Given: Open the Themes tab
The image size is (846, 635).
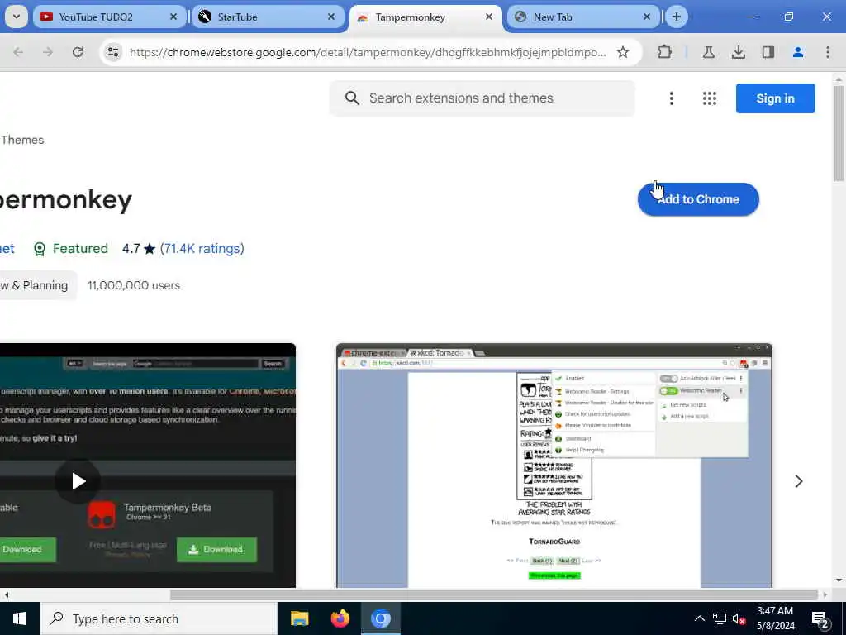Looking at the screenshot, I should coord(22,140).
